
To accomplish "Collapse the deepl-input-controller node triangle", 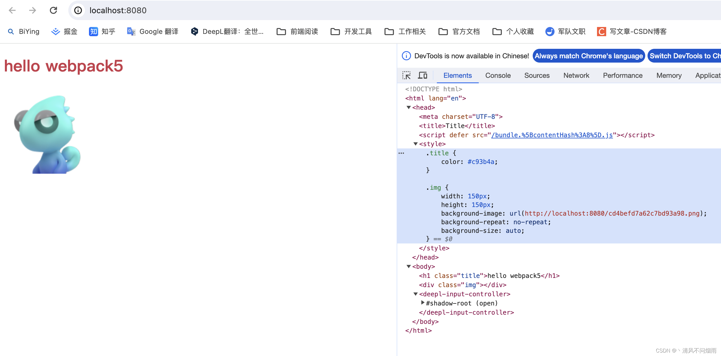I will pyautogui.click(x=415, y=294).
